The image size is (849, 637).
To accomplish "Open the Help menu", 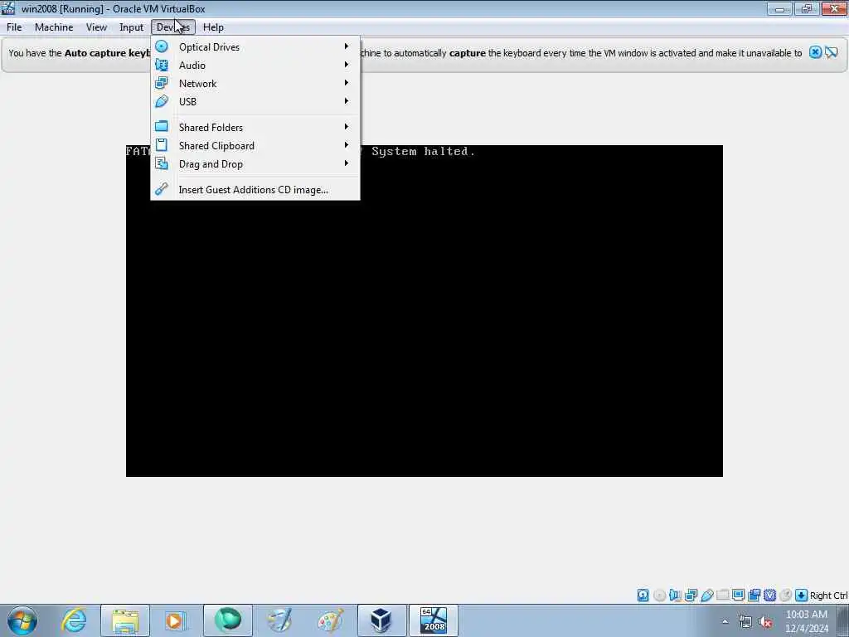I will coord(213,27).
